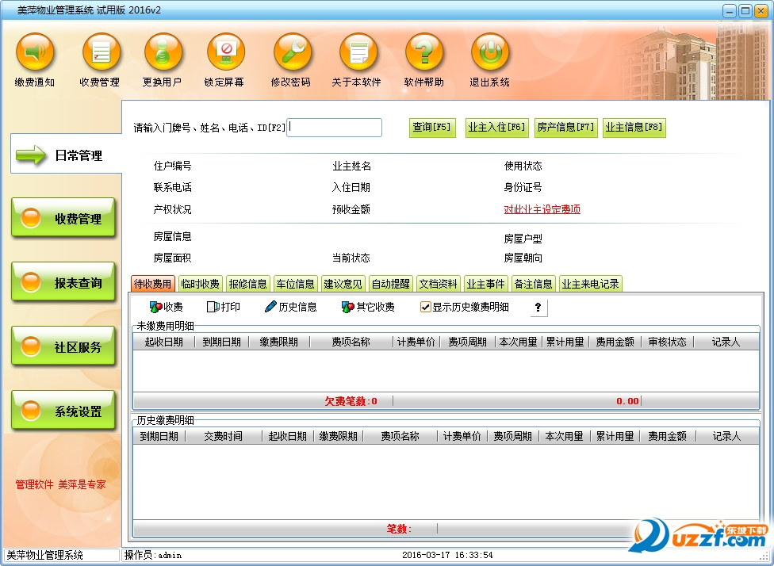This screenshot has width=774, height=566.
Task: Switch to the 报修信息 tab
Action: tap(247, 284)
